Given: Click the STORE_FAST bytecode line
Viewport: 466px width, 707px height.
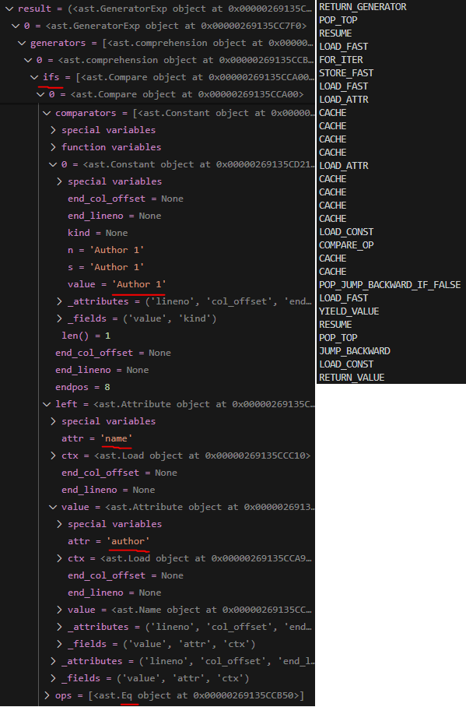Looking at the screenshot, I should pyautogui.click(x=346, y=72).
